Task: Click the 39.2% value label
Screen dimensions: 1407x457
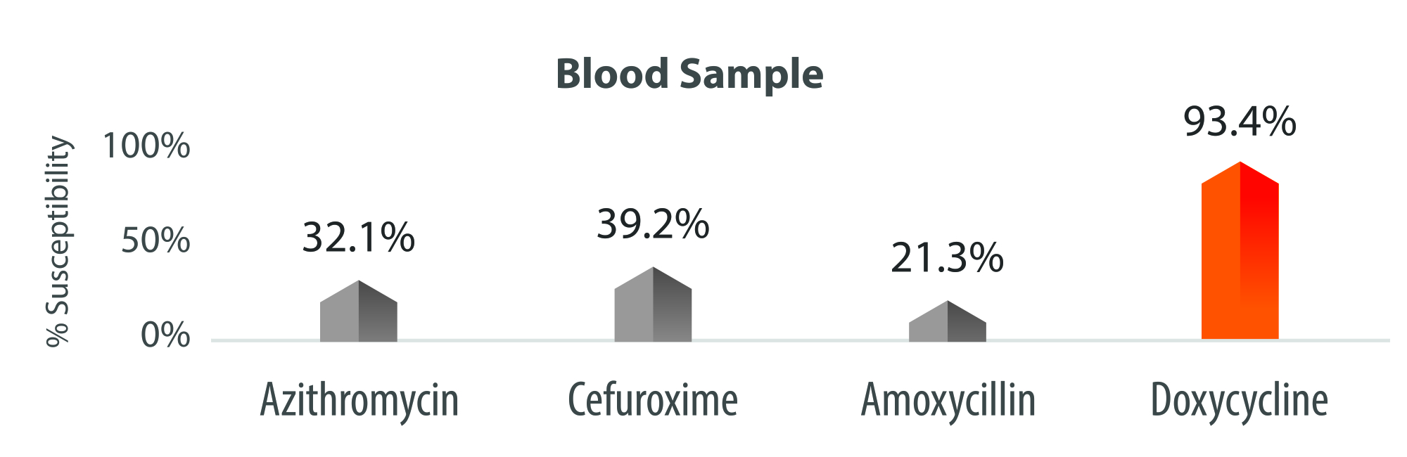Action: (653, 225)
